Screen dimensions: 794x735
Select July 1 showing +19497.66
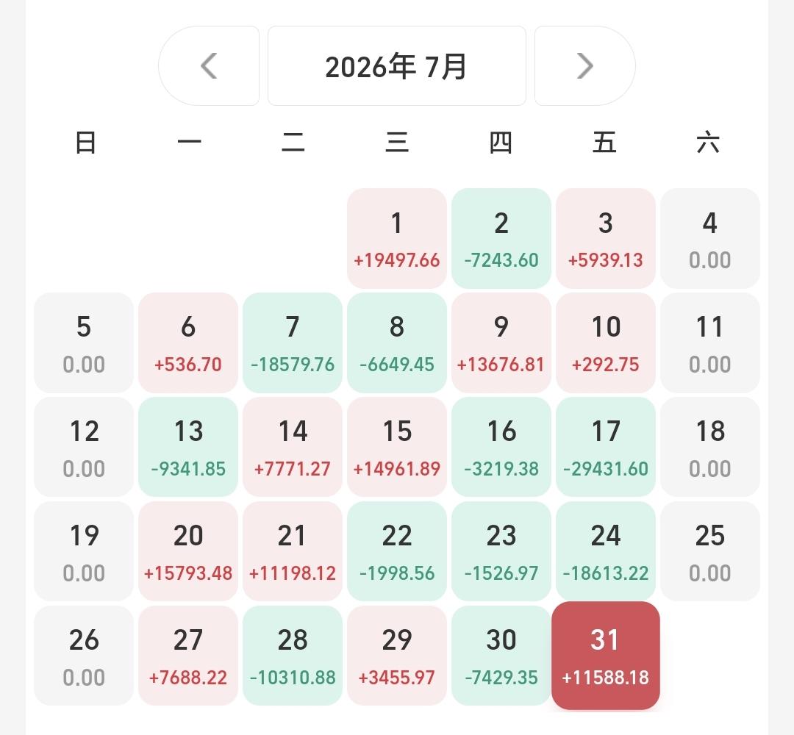[x=396, y=238]
